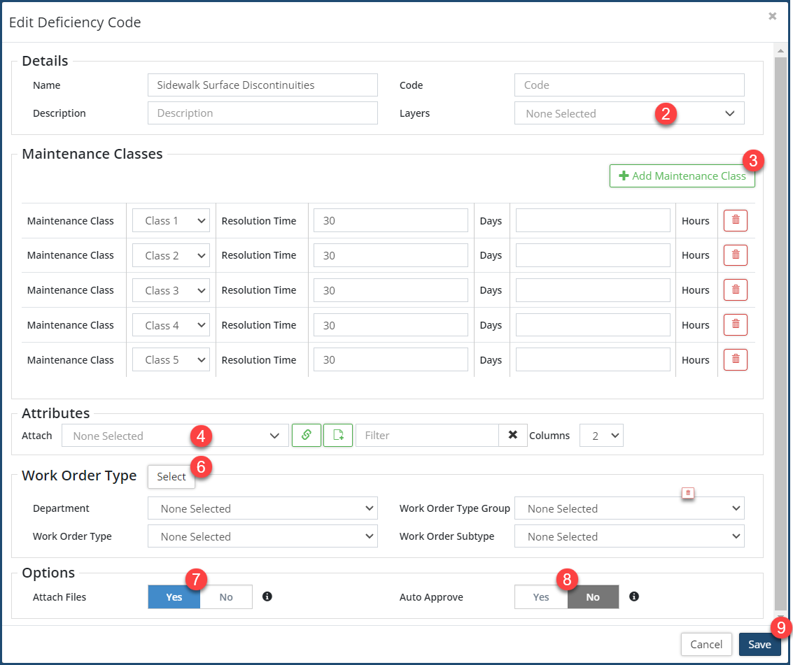Click the Attach Files info icon
This screenshot has height=665, width=793.
click(x=267, y=596)
